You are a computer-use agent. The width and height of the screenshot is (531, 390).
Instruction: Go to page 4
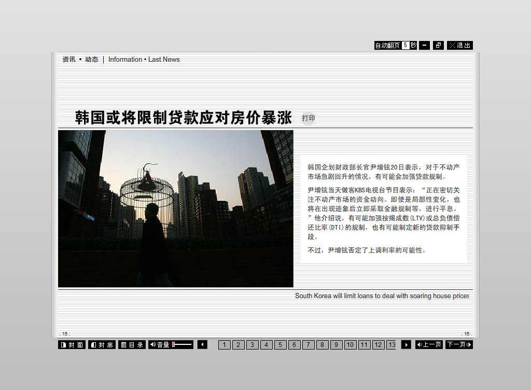pyautogui.click(x=266, y=345)
